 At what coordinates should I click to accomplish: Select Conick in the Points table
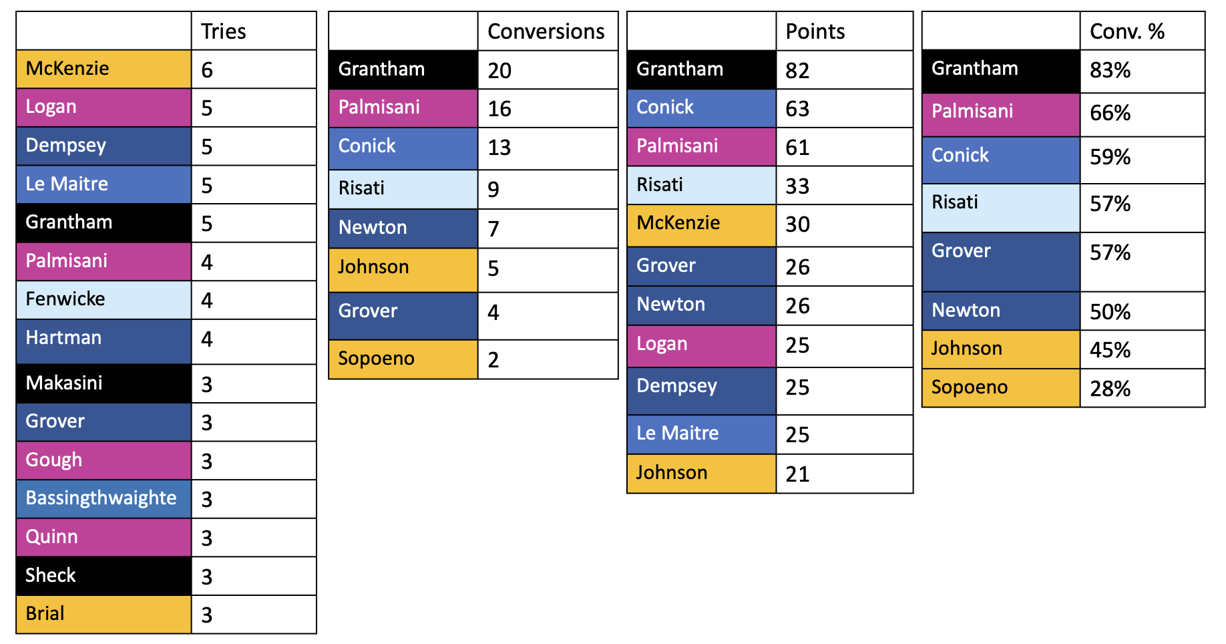click(701, 108)
